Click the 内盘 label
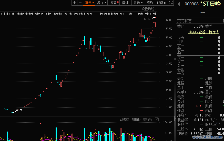The image size is (224, 141). click(x=209, y=111)
